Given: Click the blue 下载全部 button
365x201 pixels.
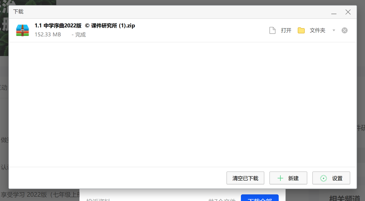Looking at the screenshot, I should pyautogui.click(x=259, y=199).
